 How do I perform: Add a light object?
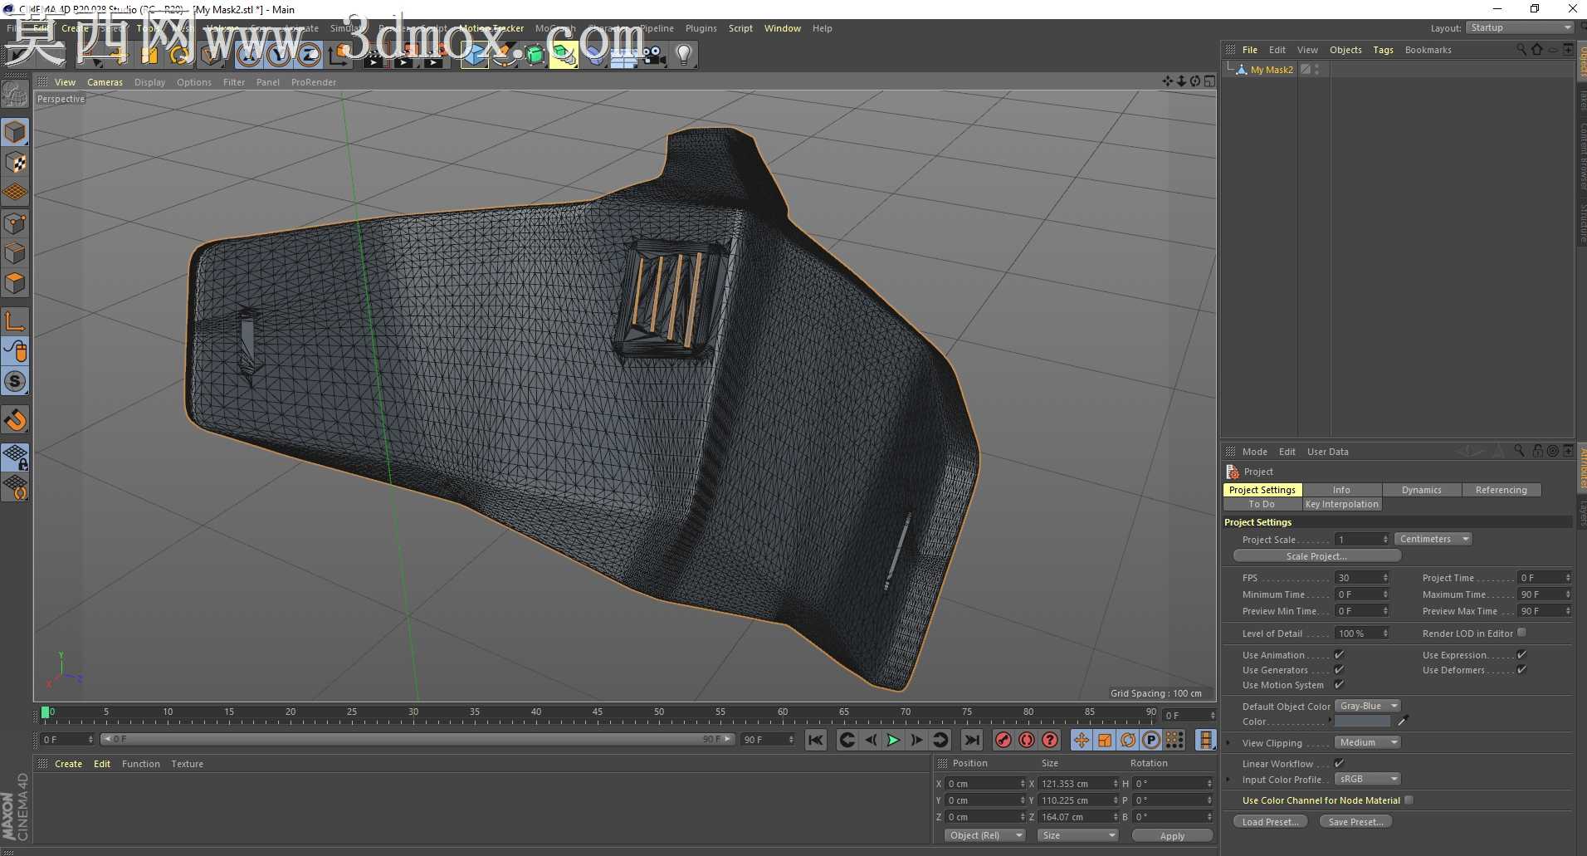click(x=683, y=56)
